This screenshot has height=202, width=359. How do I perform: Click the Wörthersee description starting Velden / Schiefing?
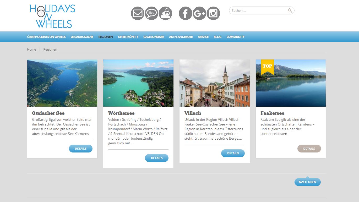(x=138, y=131)
